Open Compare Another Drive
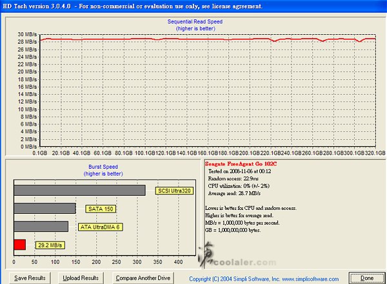 [143, 278]
